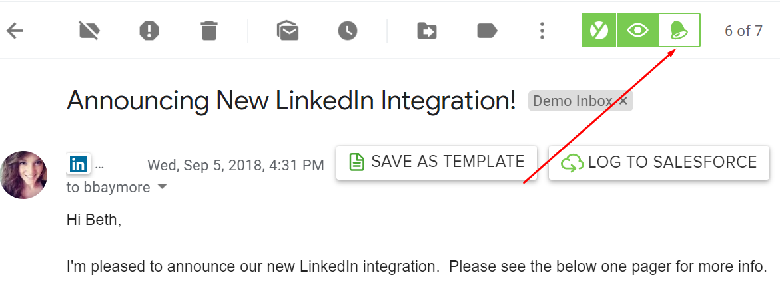780x299 pixels.
Task: Click Save As Template button
Action: (x=437, y=162)
